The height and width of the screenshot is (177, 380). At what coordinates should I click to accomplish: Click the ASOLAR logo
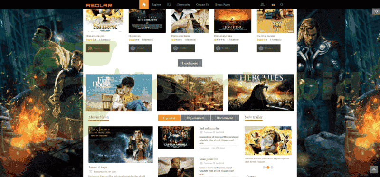coord(99,5)
